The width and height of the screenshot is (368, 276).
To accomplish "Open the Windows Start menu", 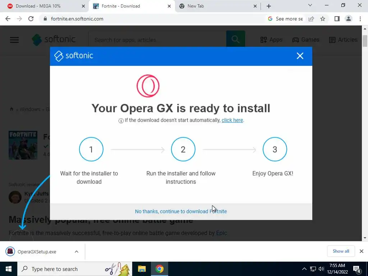I will coord(9,269).
